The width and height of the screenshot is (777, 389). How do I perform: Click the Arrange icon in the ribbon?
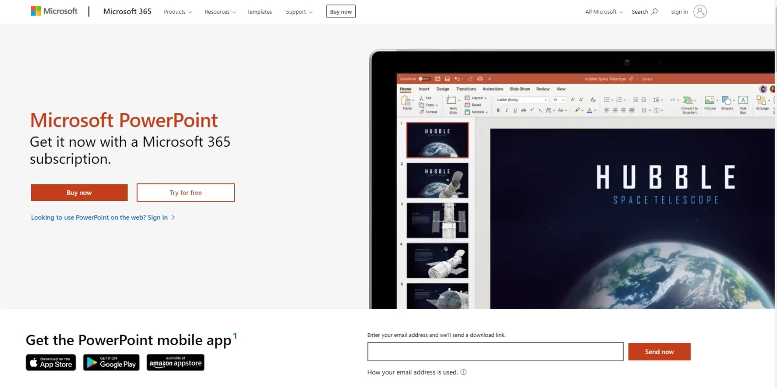(x=761, y=101)
